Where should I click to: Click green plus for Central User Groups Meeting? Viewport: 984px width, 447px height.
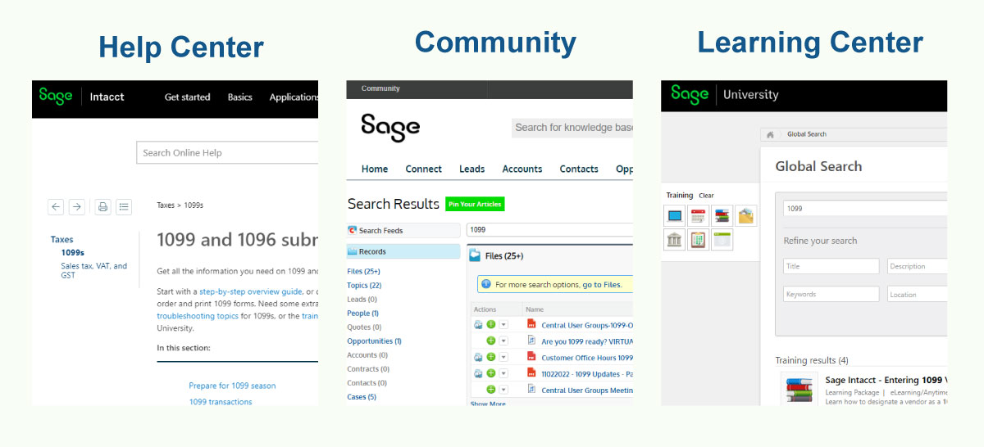pos(491,390)
